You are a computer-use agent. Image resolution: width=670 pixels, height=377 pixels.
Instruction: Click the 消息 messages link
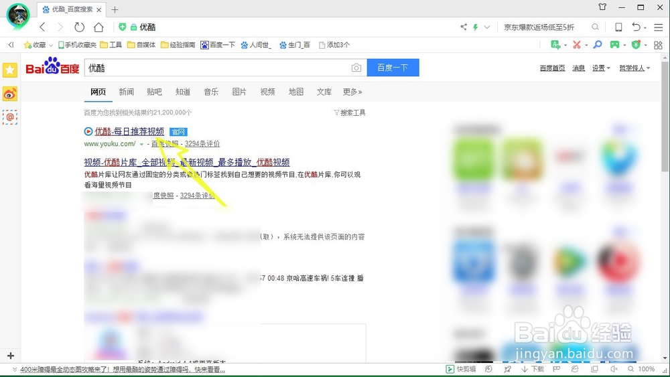click(579, 68)
